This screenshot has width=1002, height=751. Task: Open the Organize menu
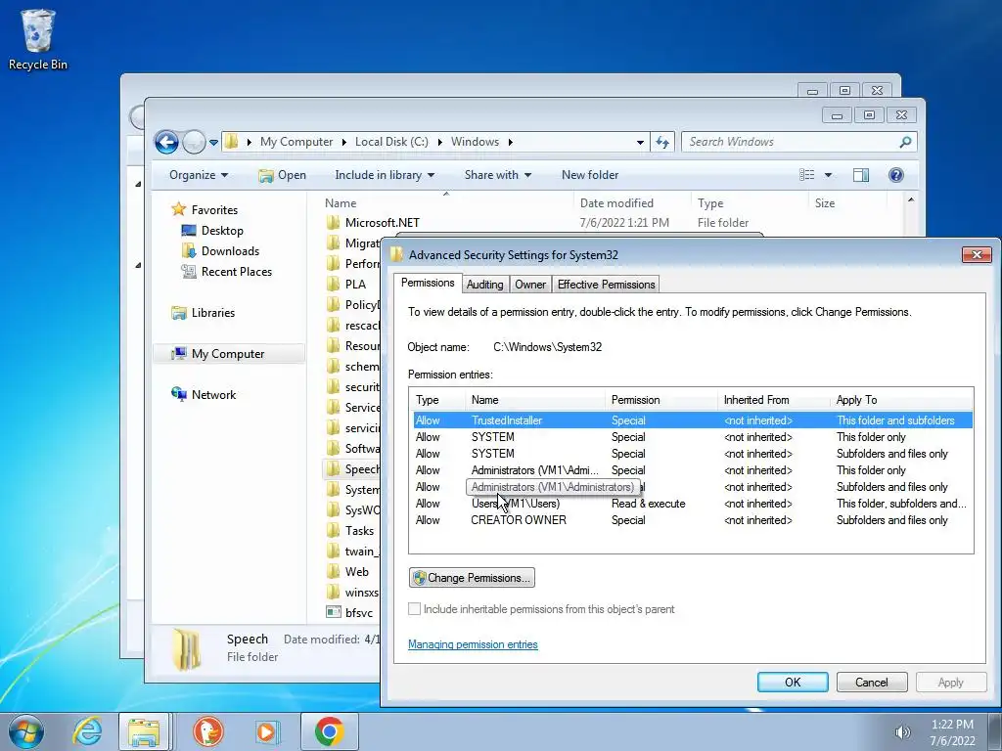click(x=198, y=175)
